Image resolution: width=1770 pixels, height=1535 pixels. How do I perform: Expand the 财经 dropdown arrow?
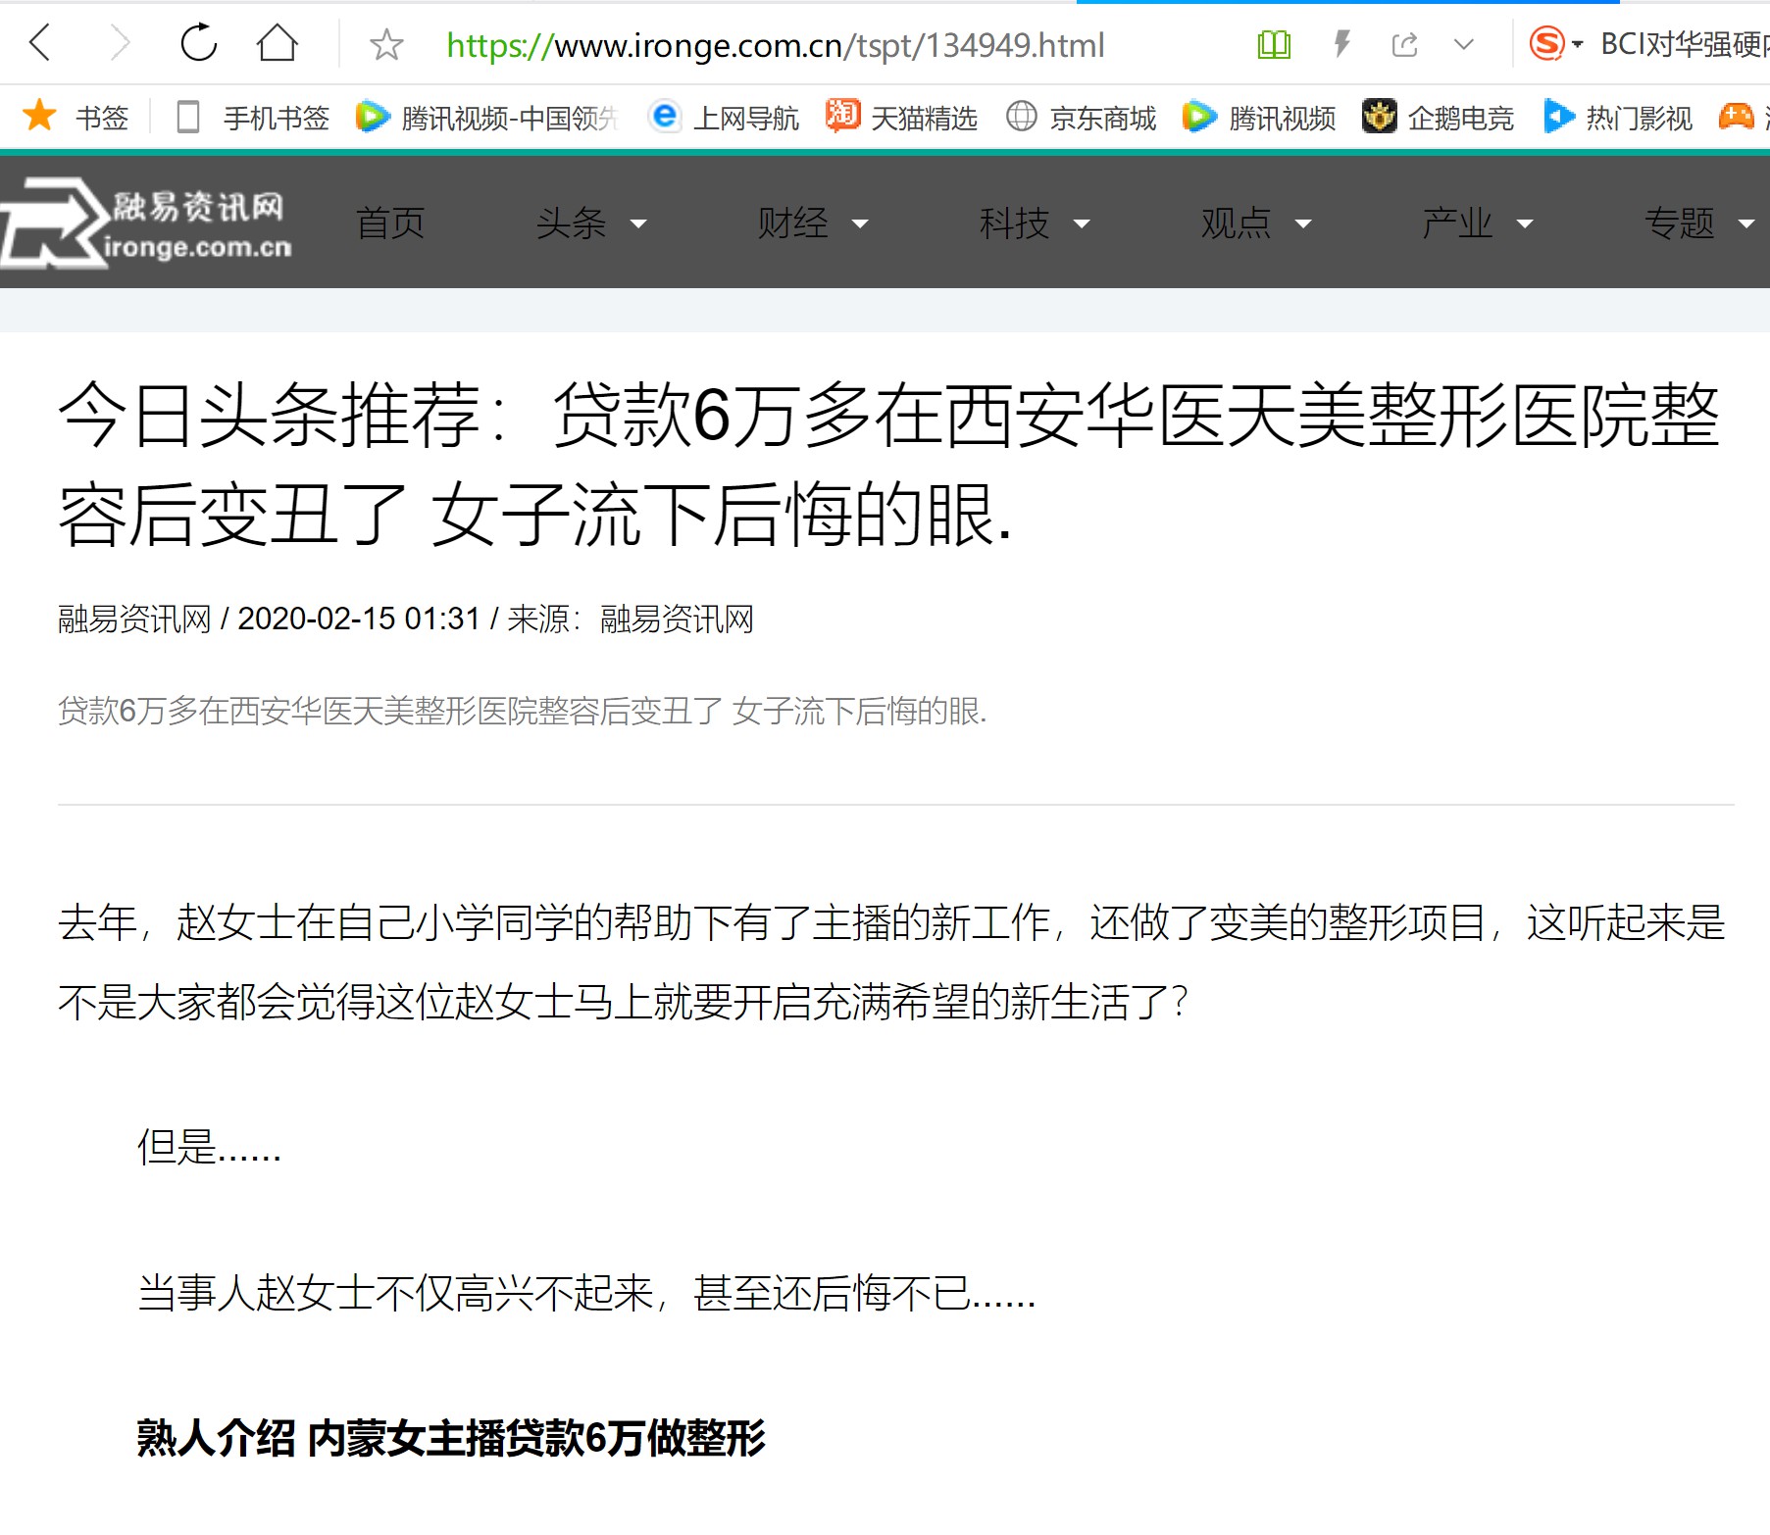point(860,224)
